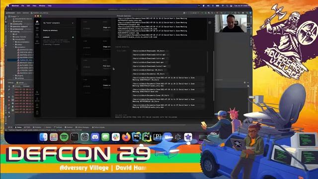This screenshot has width=318, height=179.
Task: Launch Firefox from the dock
Action: click(x=126, y=137)
